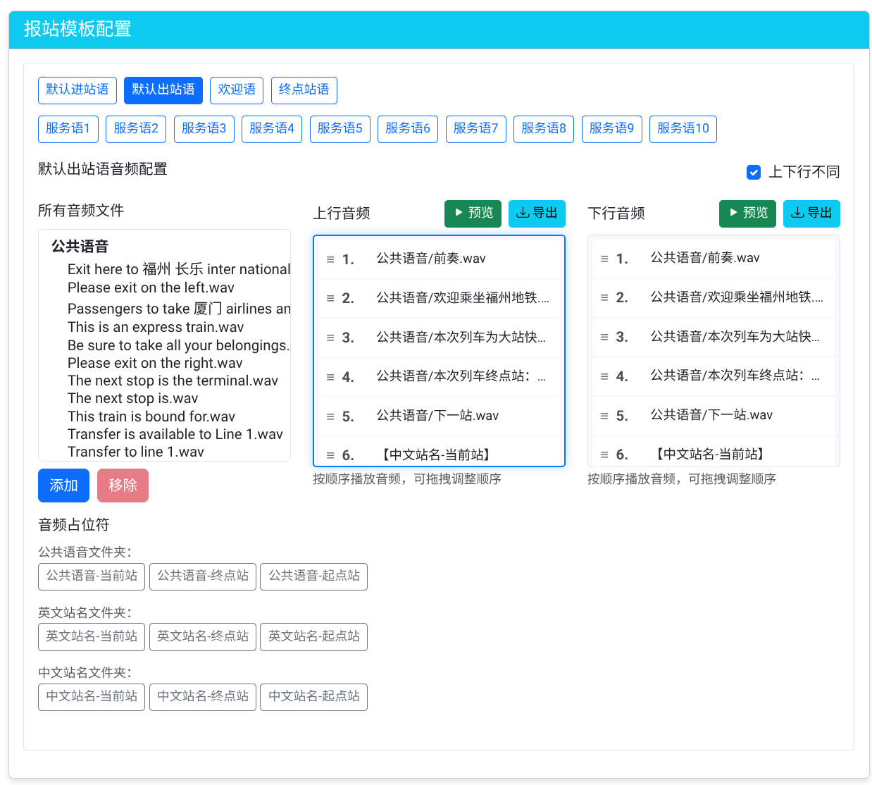
Task: Switch to the 欢迎语 tab
Action: [236, 90]
